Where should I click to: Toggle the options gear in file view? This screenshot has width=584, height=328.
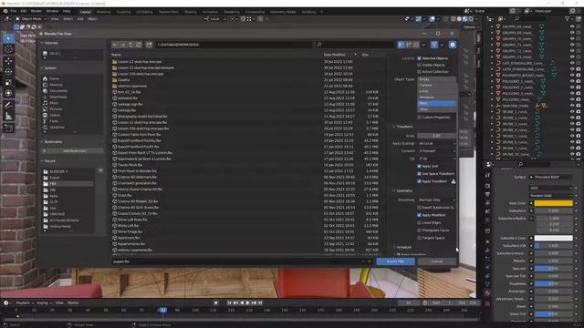pyautogui.click(x=453, y=45)
